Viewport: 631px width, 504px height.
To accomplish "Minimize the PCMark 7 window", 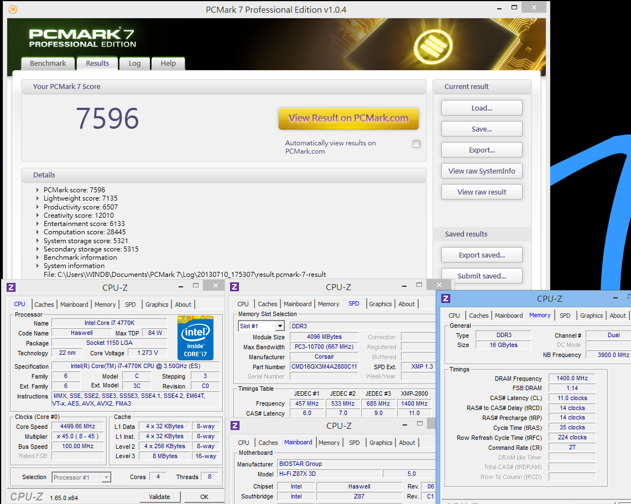I will [499, 8].
